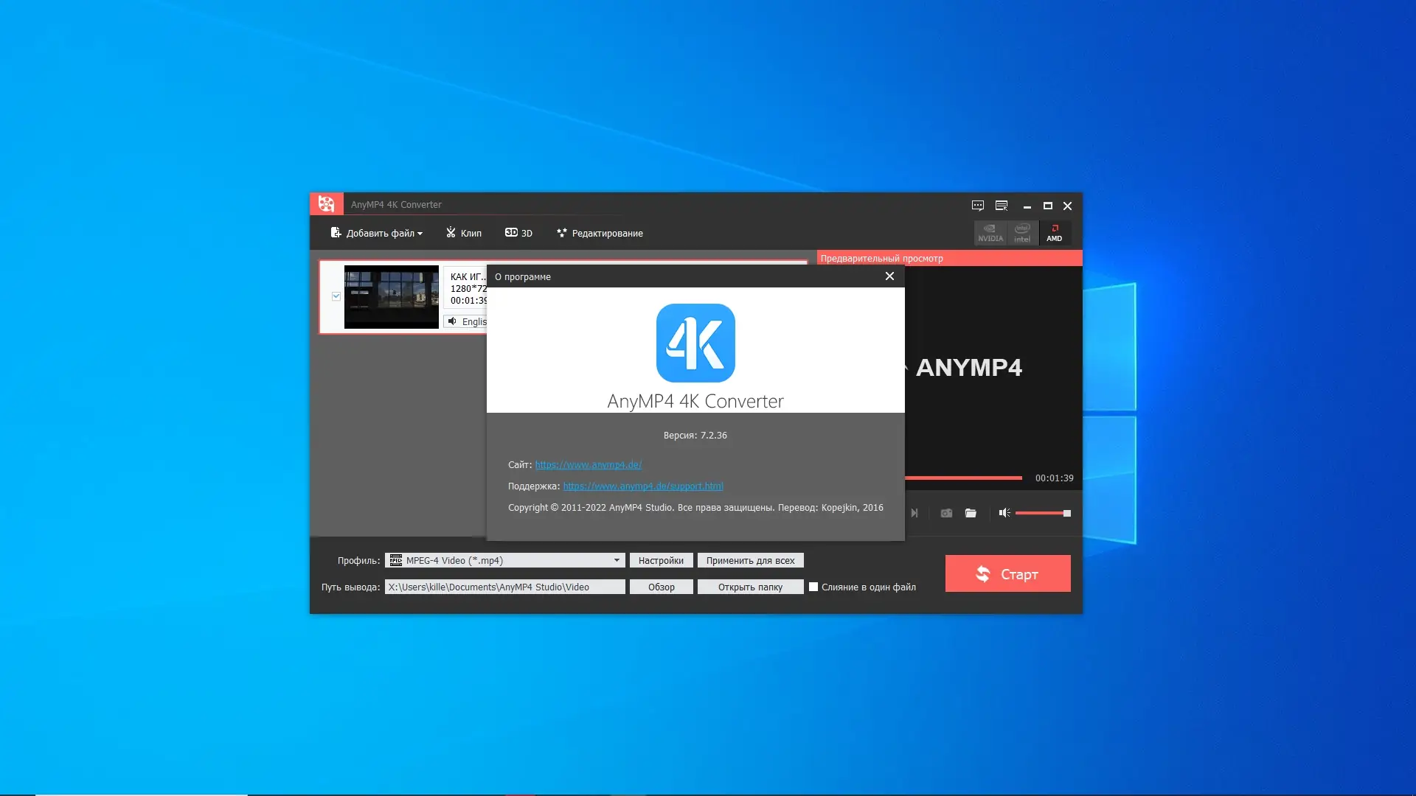Screen dimensions: 1416x796
Task: Click the NVIDIA acceleration icon
Action: pos(990,233)
